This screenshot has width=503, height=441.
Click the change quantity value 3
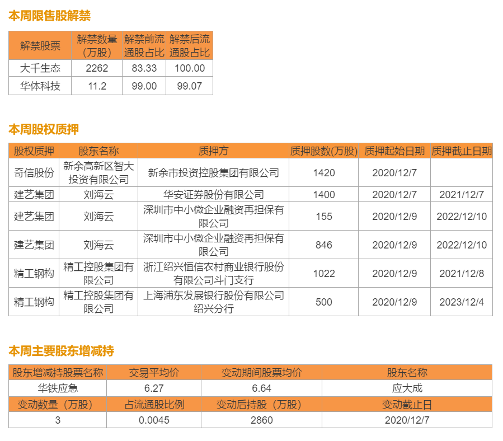pyautogui.click(x=58, y=420)
